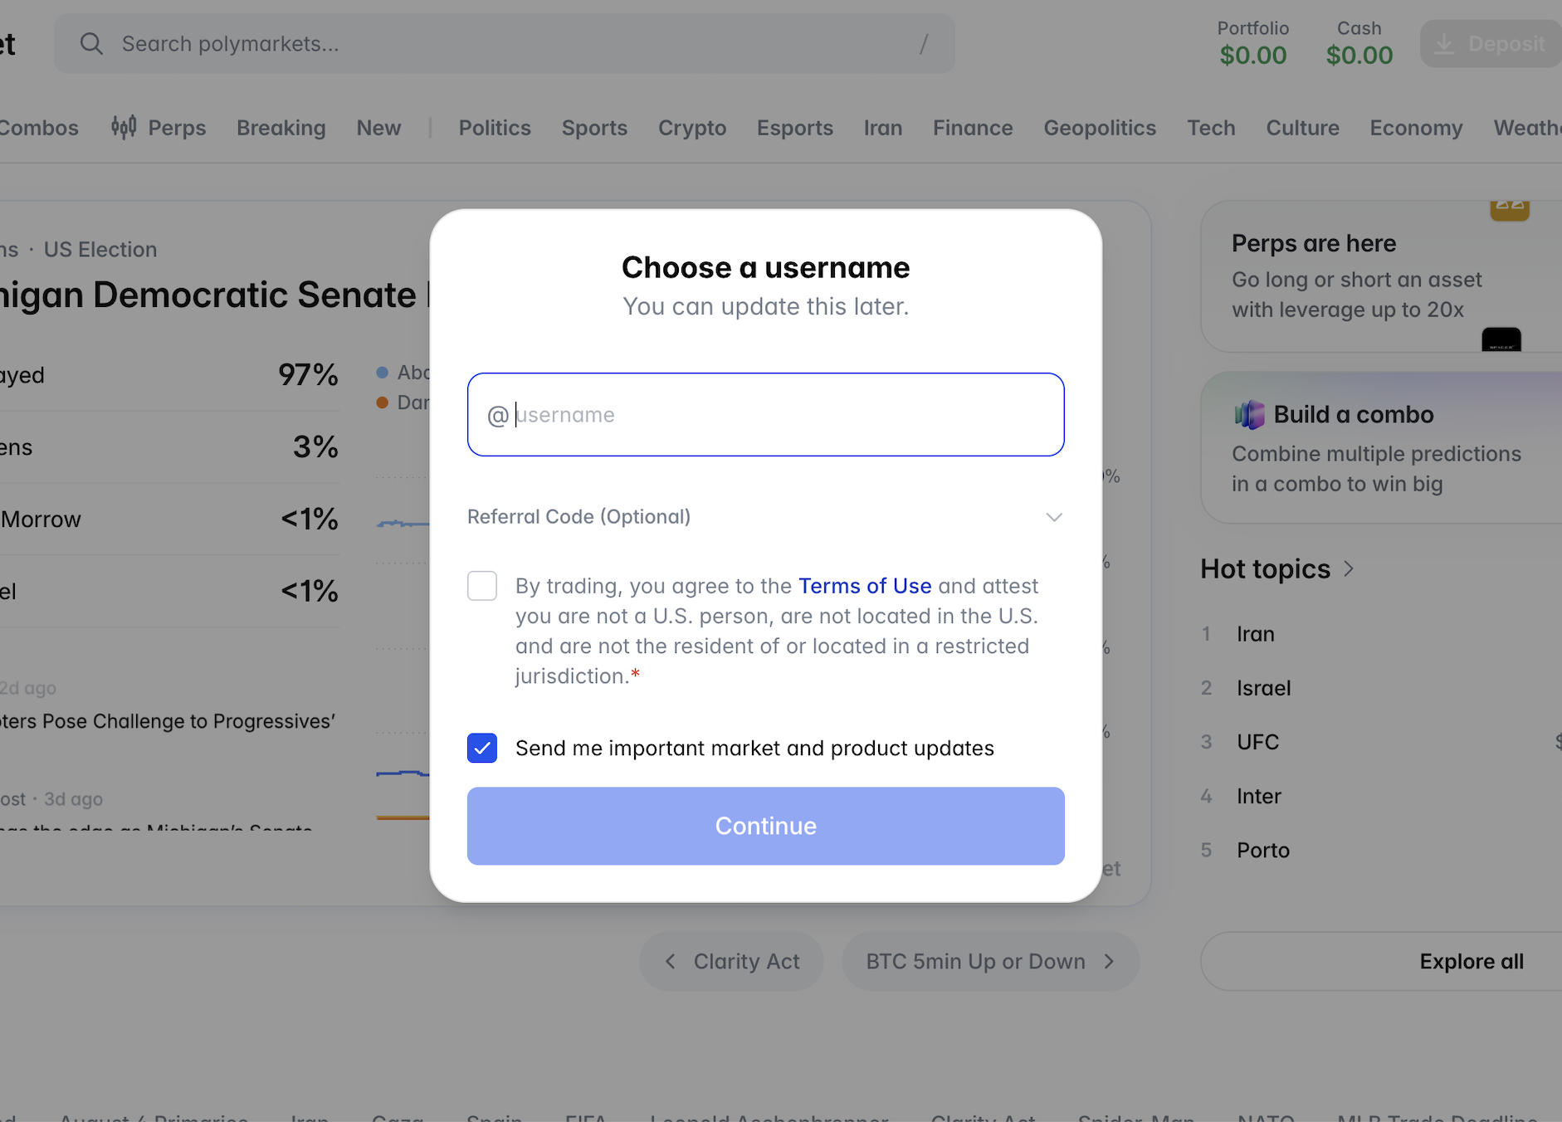
Task: Click the Portfolio $0.00 balance
Action: click(x=1252, y=44)
